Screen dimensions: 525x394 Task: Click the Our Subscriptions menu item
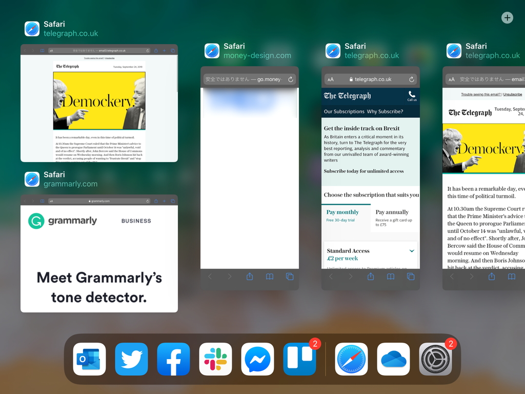pos(344,111)
